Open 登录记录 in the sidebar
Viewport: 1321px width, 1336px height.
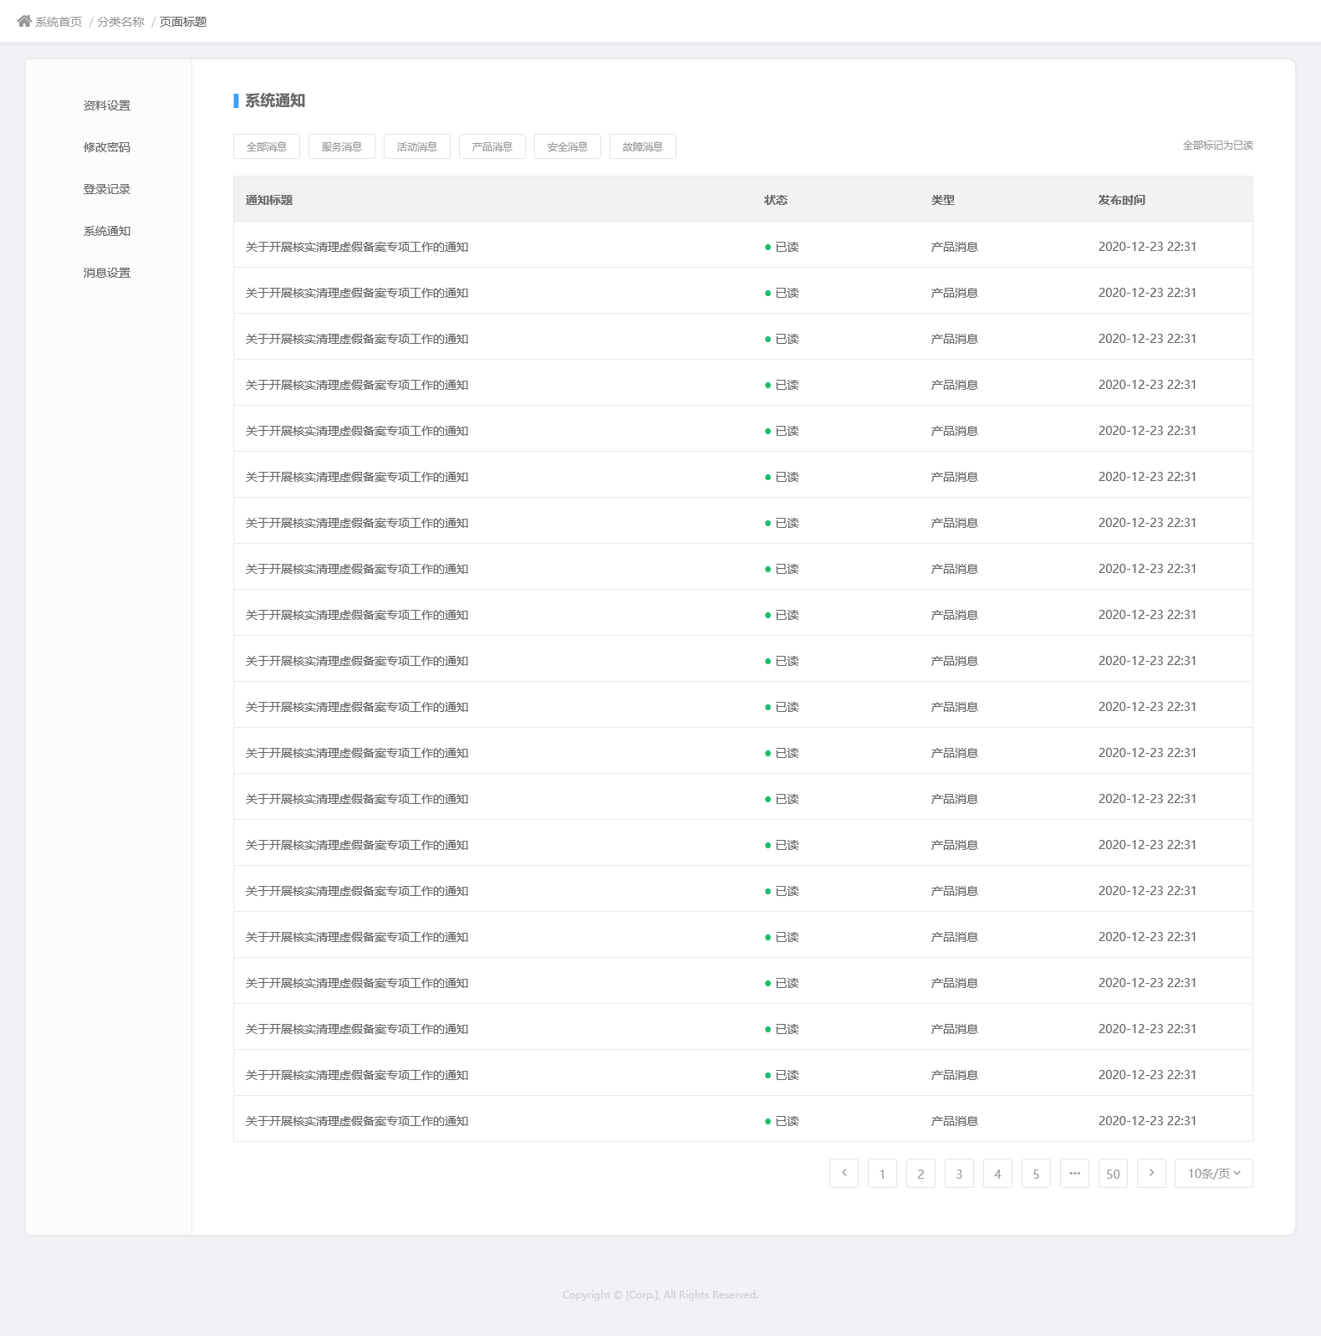coord(107,189)
